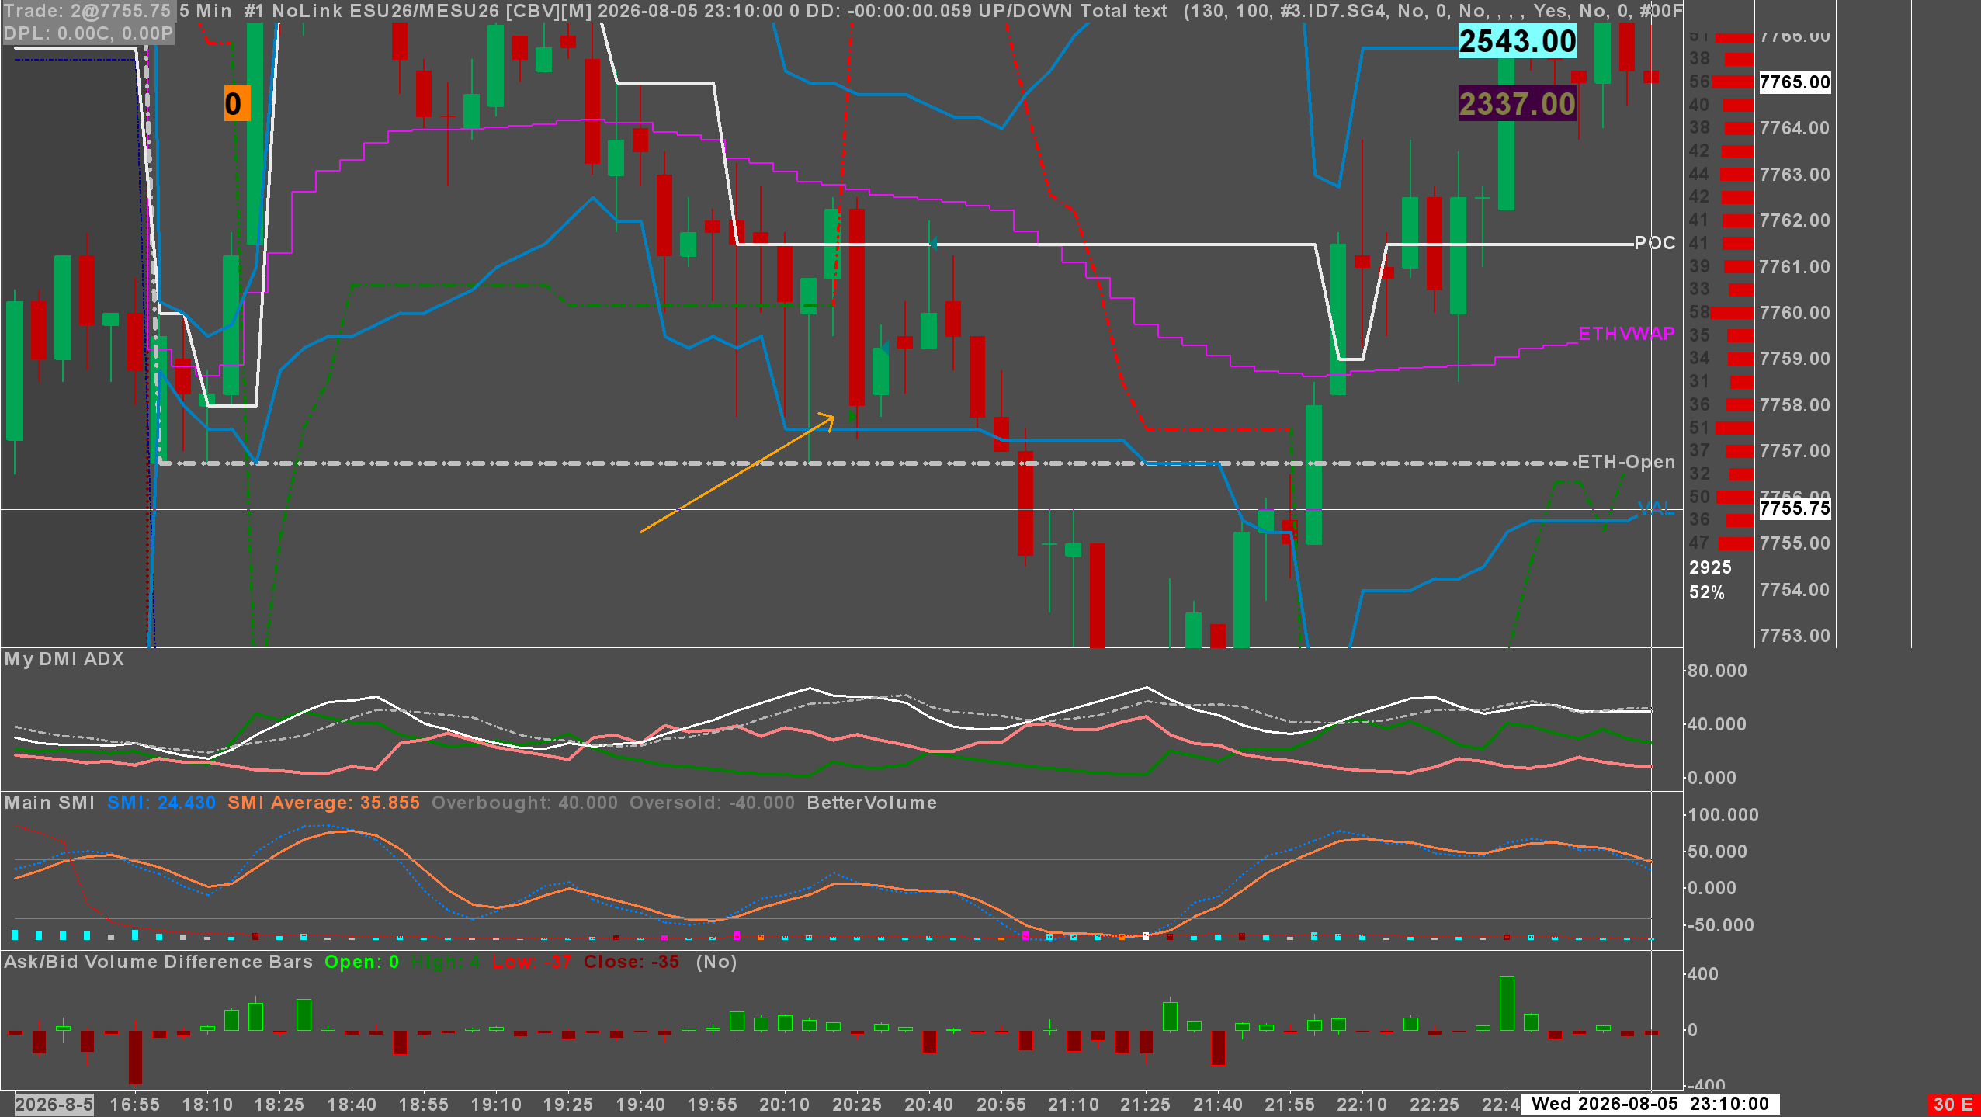Click the ESU26/MESU26 symbol text

tap(423, 11)
